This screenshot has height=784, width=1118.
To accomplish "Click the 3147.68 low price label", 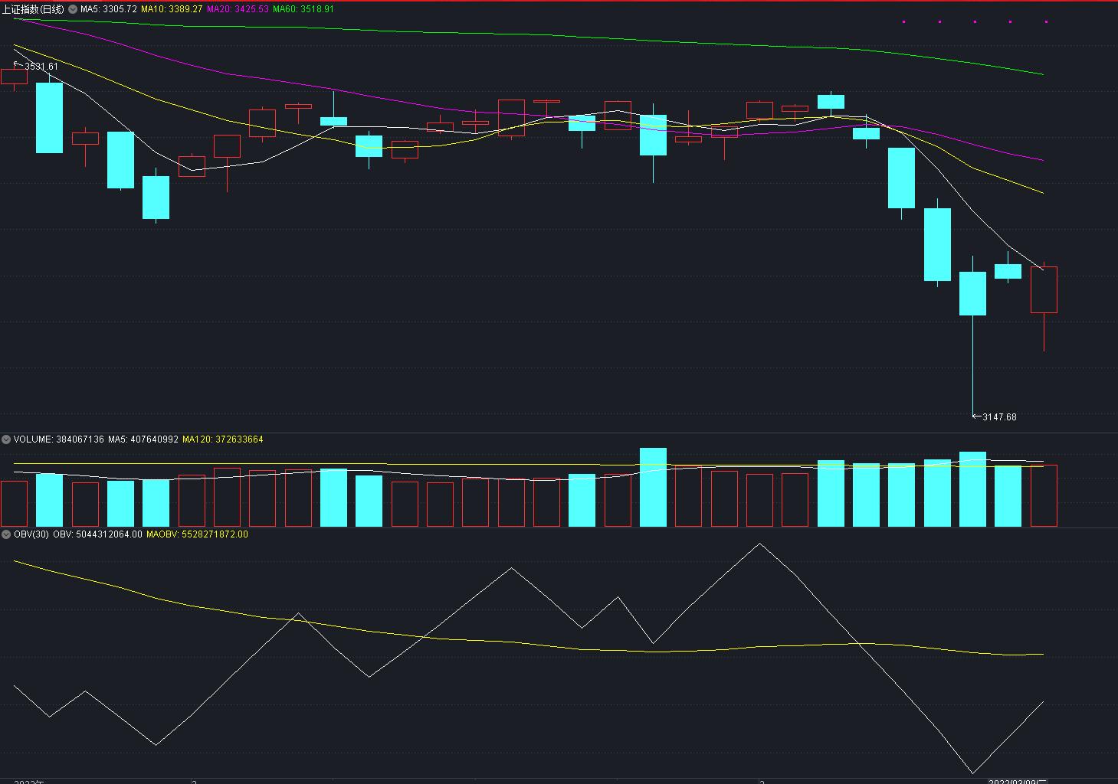I will tap(999, 417).
